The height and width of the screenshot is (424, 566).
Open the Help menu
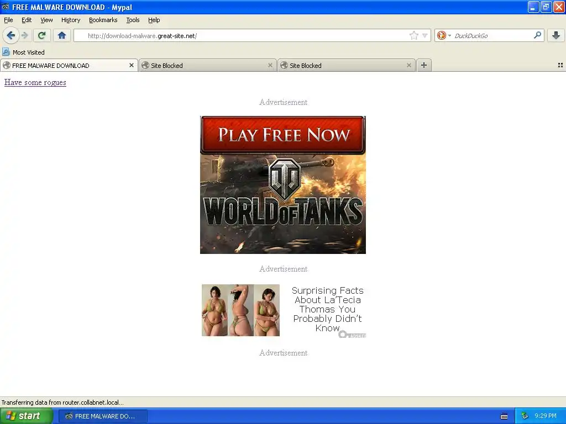point(154,20)
